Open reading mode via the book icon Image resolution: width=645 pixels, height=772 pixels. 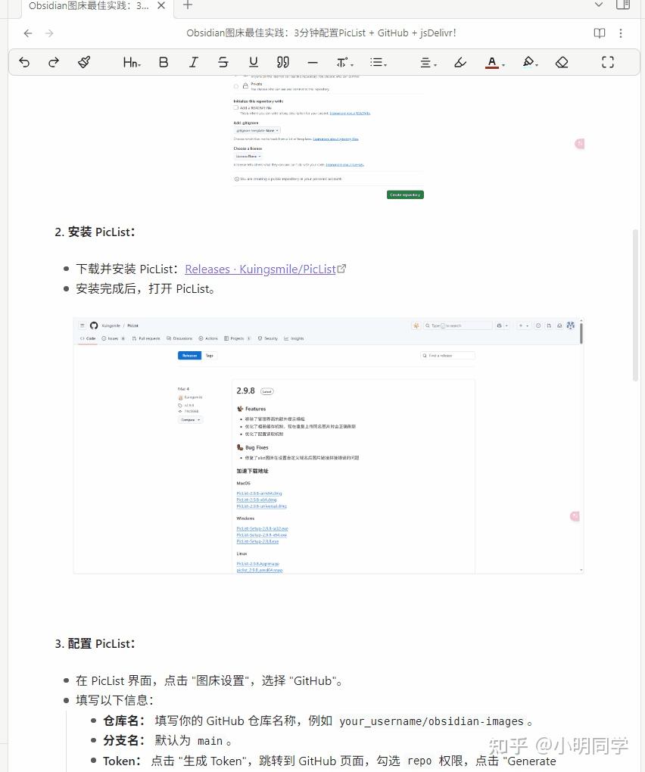[599, 33]
